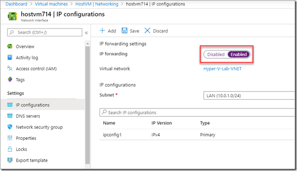Image resolution: width=297 pixels, height=171 pixels.
Task: Select IP configurations menu item
Action: tap(33, 105)
